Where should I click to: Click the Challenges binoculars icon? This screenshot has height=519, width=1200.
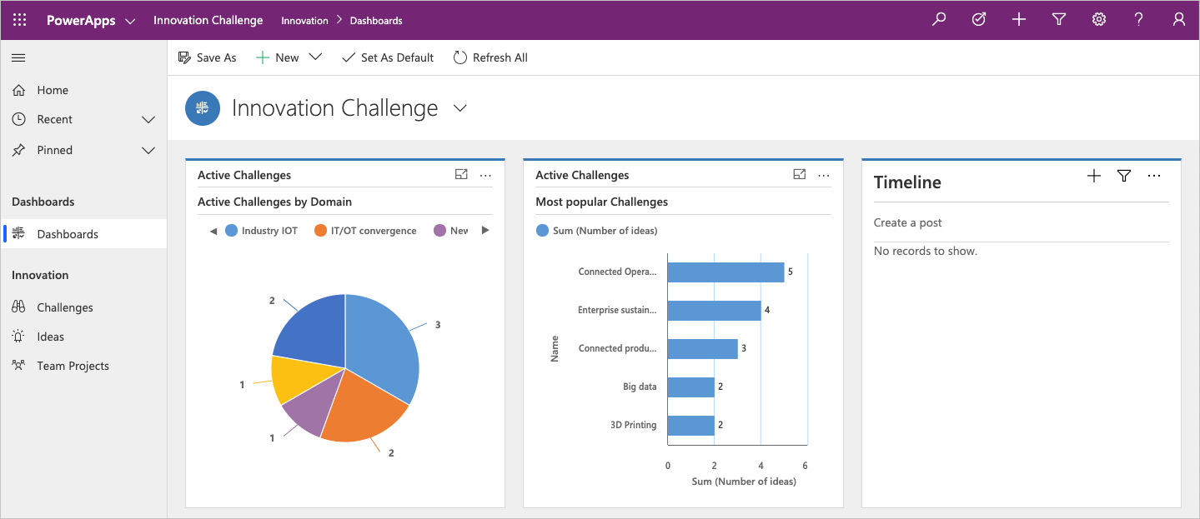pos(18,307)
